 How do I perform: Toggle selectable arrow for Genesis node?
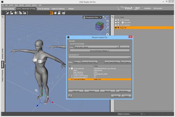[x=118, y=20]
